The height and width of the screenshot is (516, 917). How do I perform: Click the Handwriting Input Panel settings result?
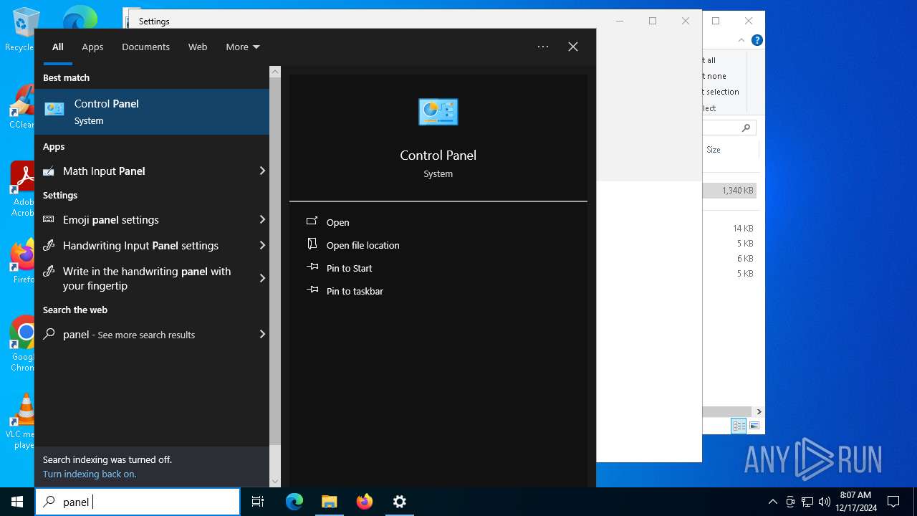click(152, 245)
